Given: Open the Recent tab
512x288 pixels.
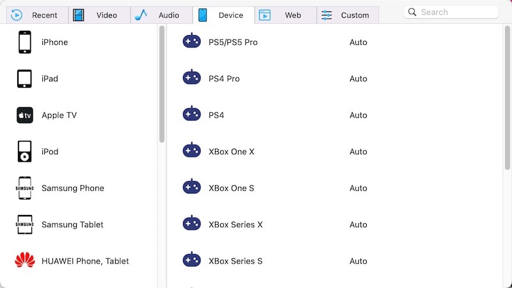Looking at the screenshot, I should [x=37, y=15].
